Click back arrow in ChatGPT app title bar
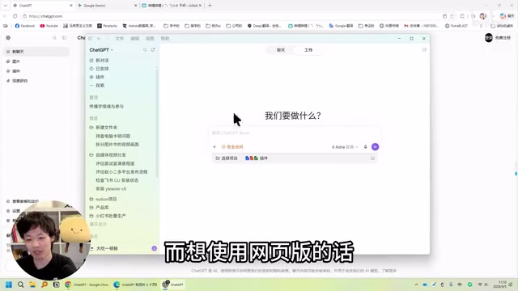 point(99,39)
